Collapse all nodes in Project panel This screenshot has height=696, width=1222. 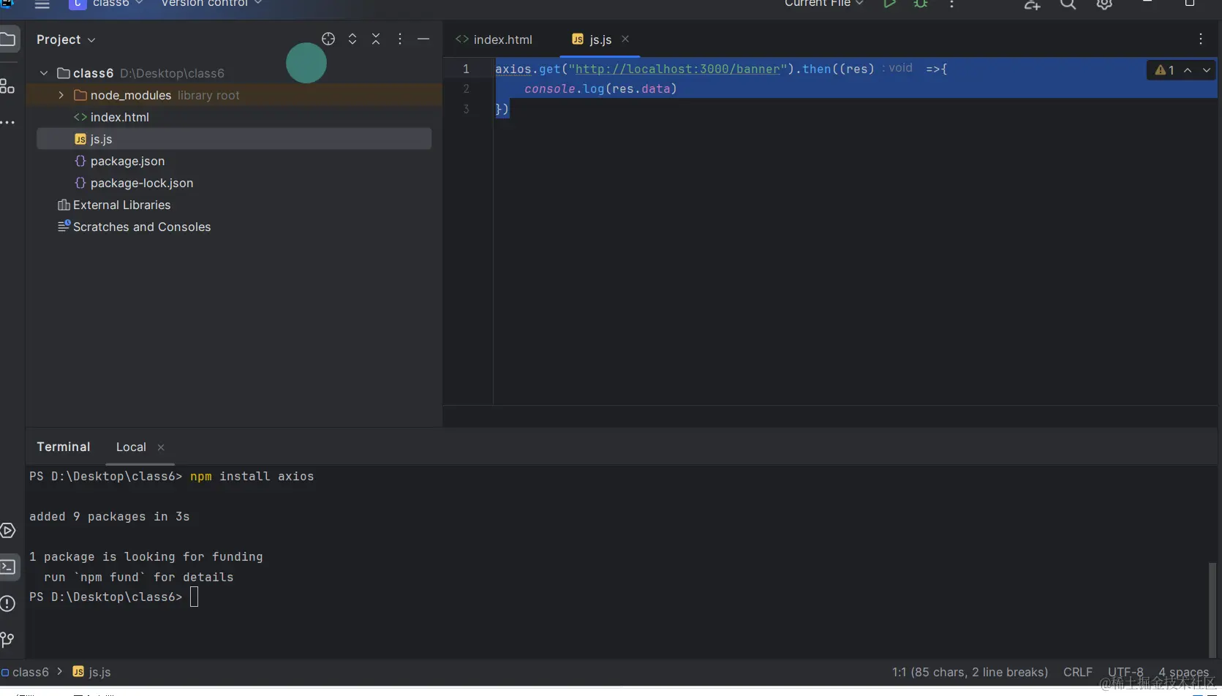(376, 39)
